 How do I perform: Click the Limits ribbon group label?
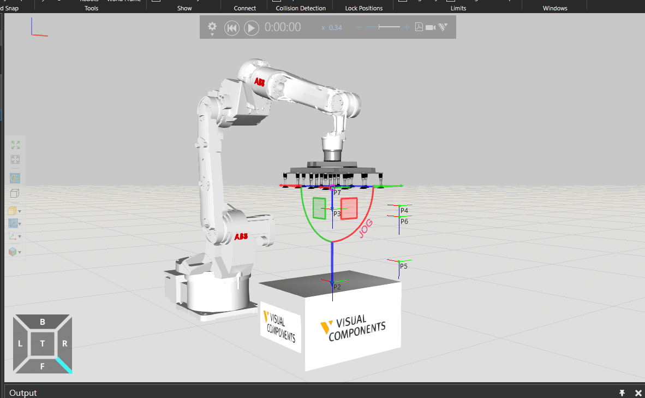pos(458,8)
